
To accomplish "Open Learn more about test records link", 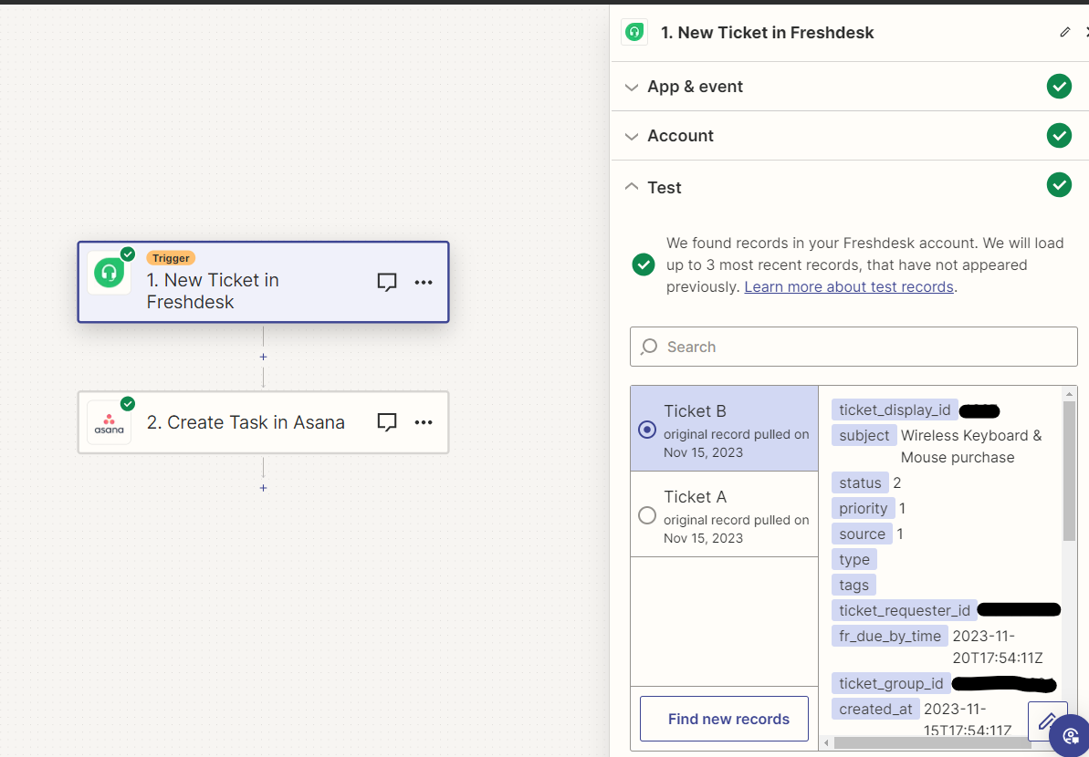I will (849, 286).
